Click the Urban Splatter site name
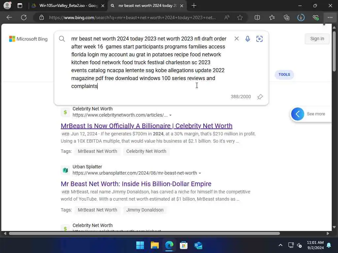The width and height of the screenshot is (338, 253). click(x=87, y=167)
